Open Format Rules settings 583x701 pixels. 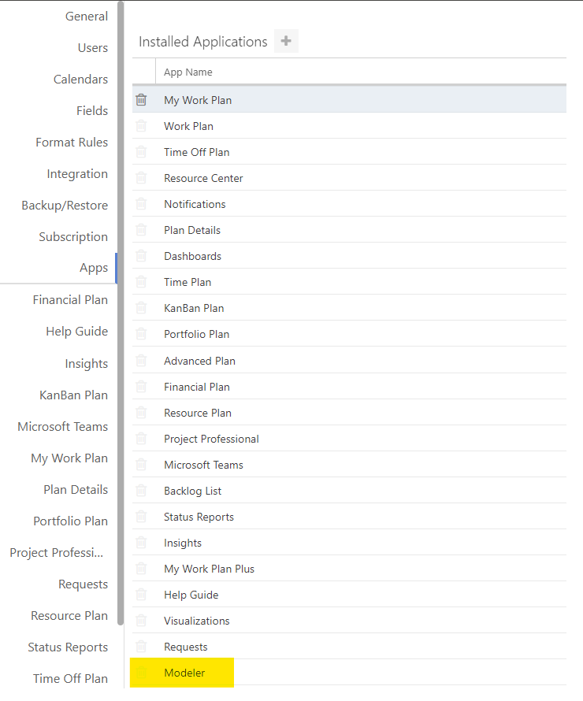click(x=72, y=142)
